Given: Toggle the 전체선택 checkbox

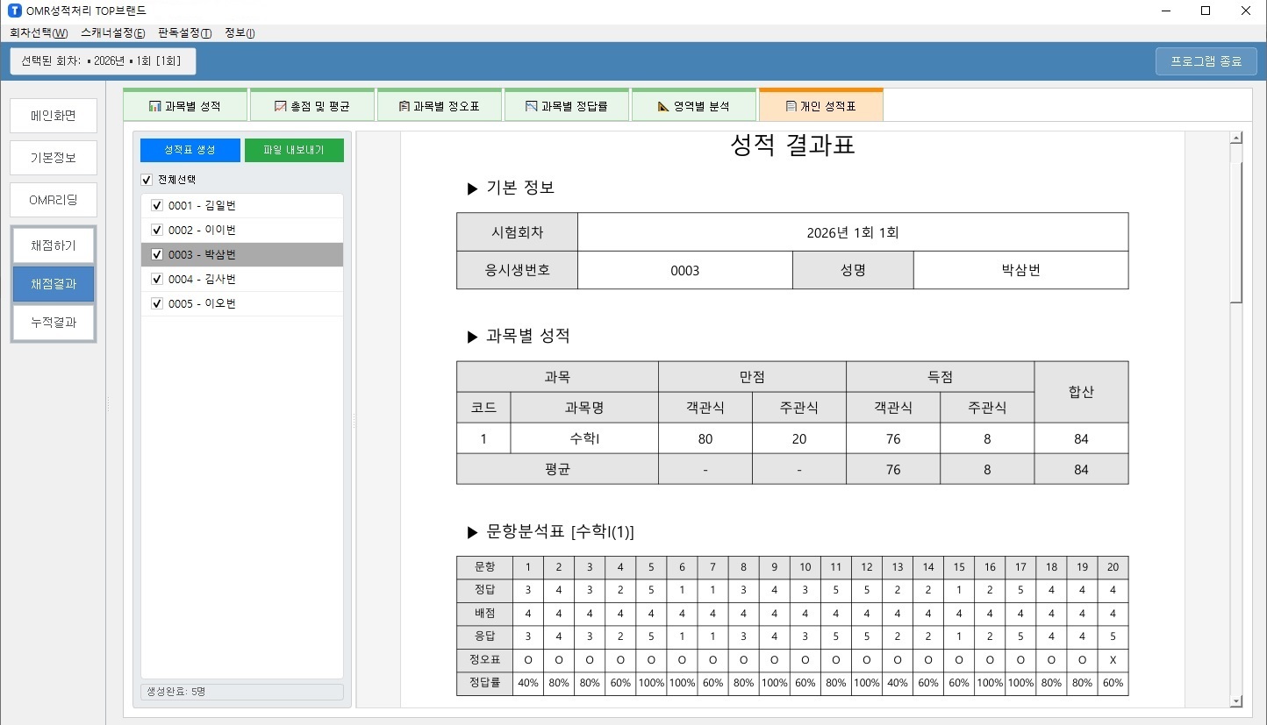Looking at the screenshot, I should tap(147, 180).
